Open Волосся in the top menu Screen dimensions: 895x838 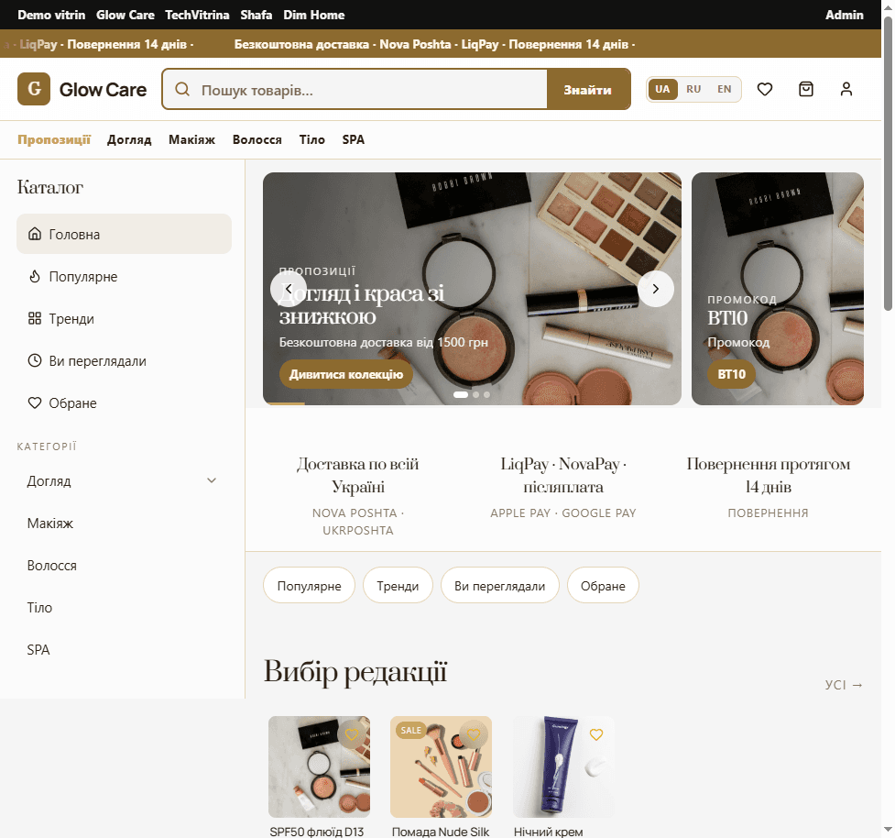256,139
